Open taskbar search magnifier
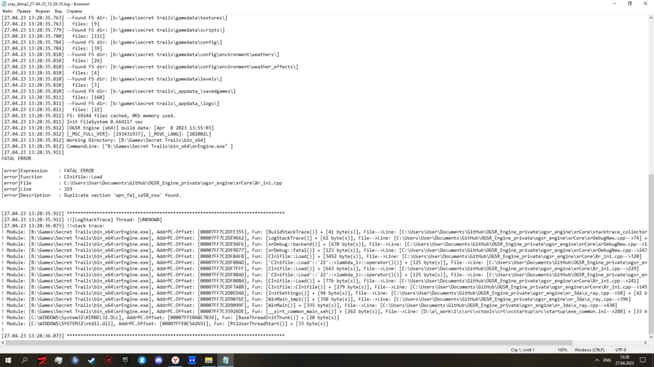Screen dimensions: 654x367 [x=25, y=360]
